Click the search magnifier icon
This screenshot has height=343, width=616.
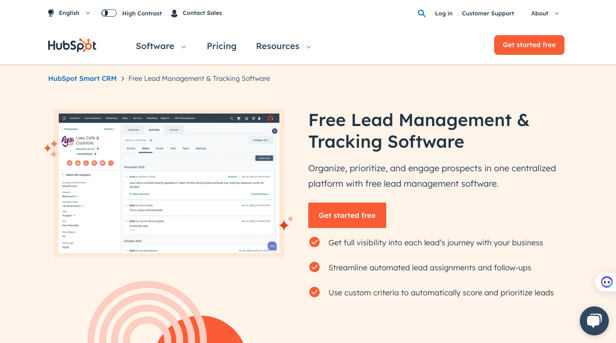pyautogui.click(x=421, y=13)
